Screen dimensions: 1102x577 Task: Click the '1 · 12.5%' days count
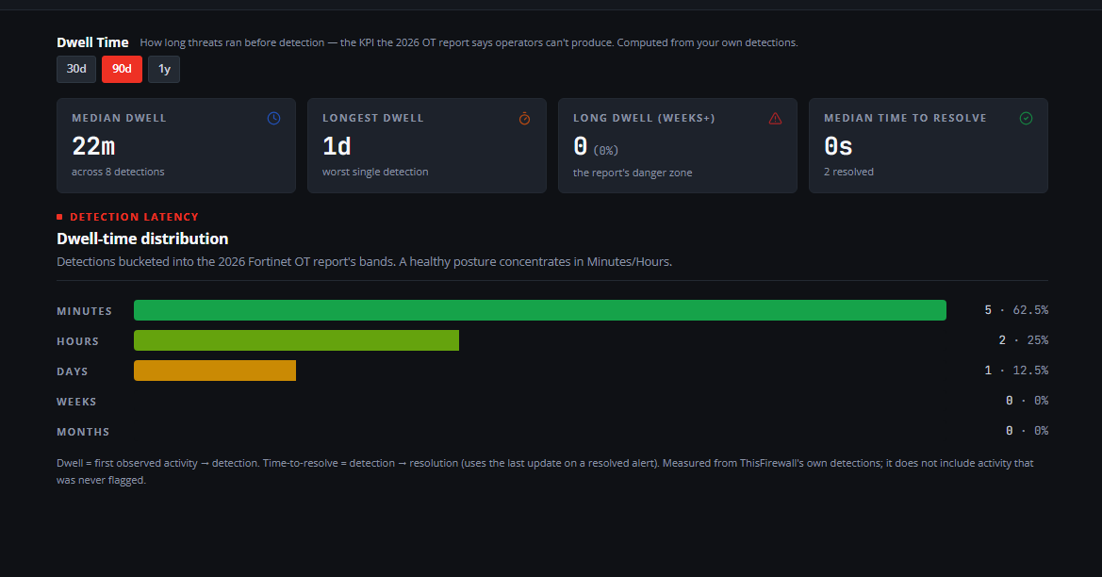(1016, 371)
